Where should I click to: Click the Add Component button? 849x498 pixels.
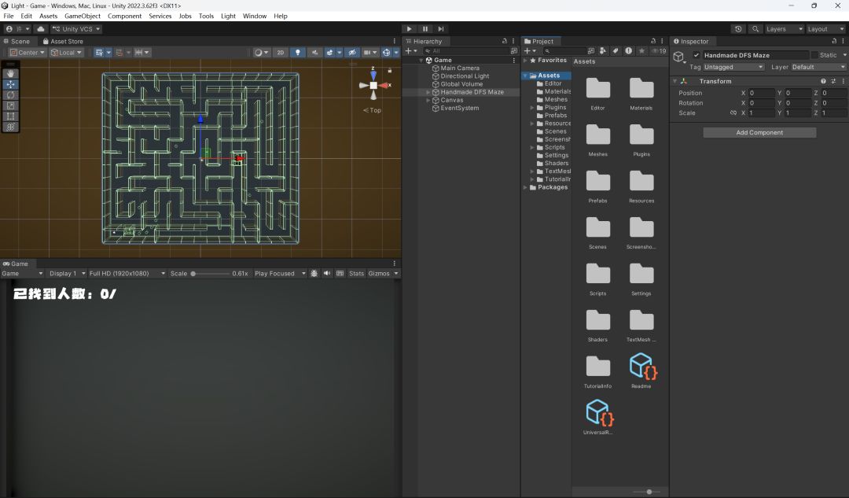click(x=759, y=133)
